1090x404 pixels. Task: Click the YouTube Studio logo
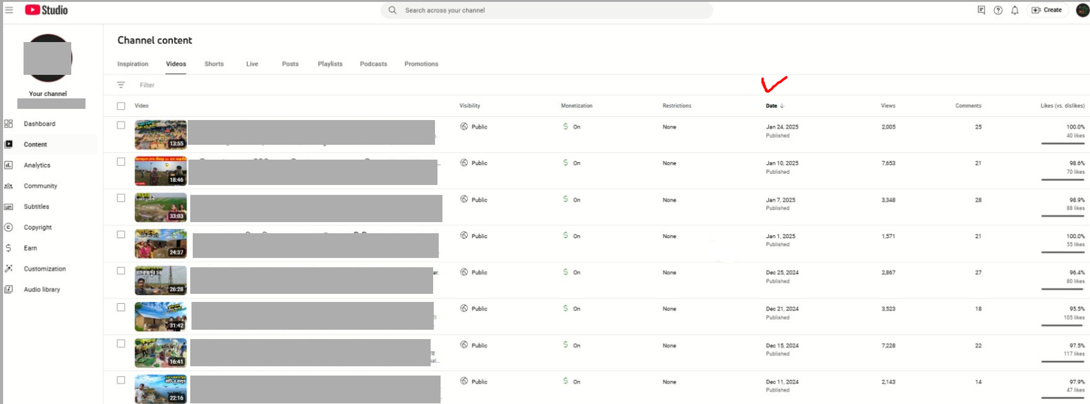coord(46,10)
